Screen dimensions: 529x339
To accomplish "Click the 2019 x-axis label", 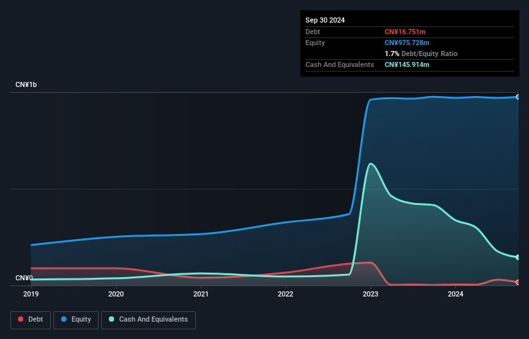I will (31, 294).
